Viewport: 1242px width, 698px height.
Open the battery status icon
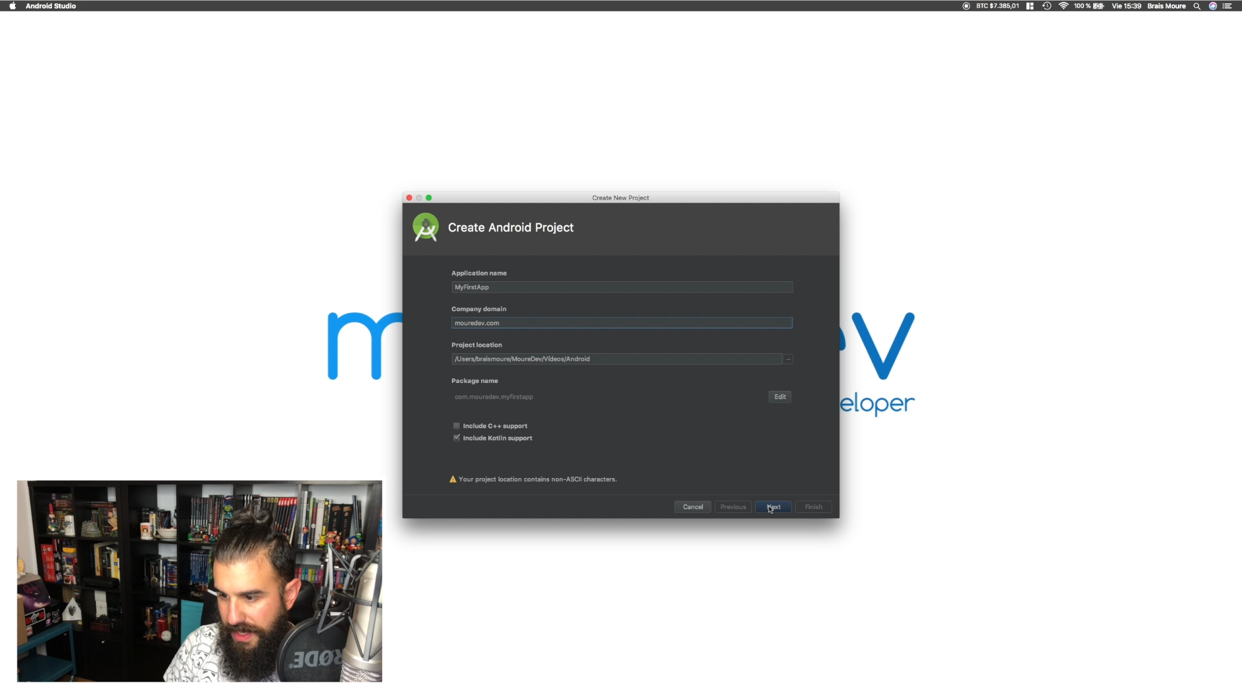(x=1098, y=6)
